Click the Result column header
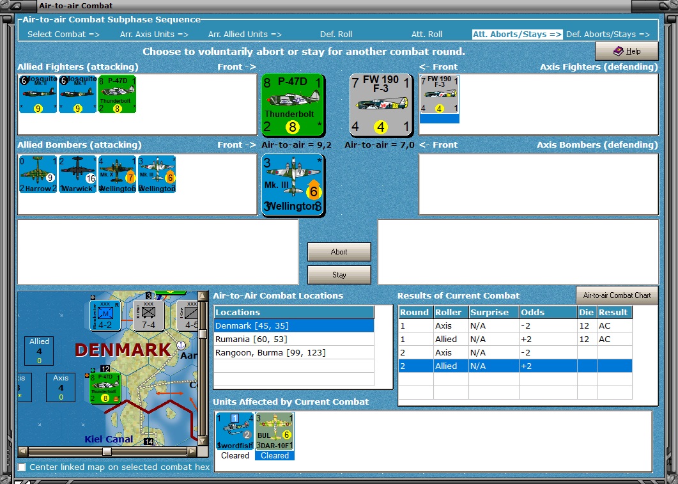This screenshot has height=484, width=678. coord(615,312)
